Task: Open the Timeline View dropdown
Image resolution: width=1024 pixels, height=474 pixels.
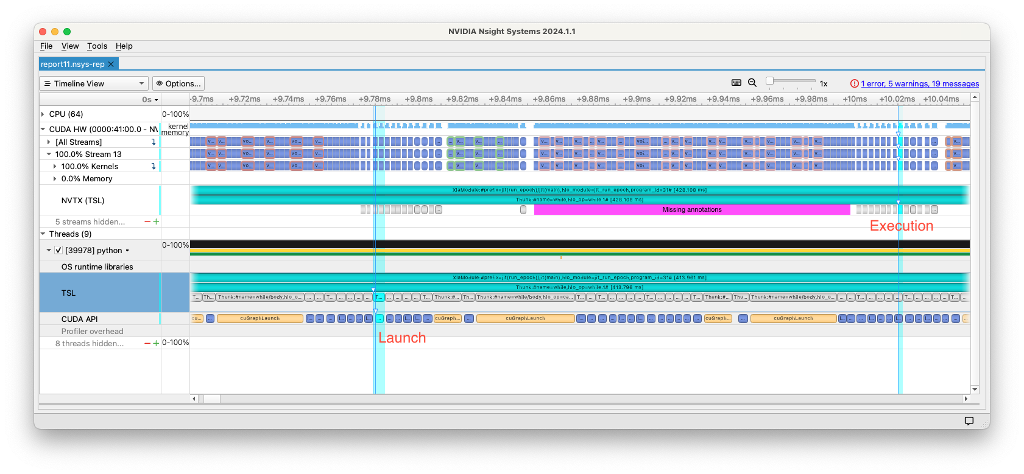Action: [94, 83]
